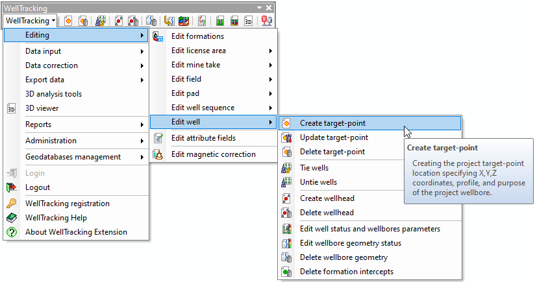Click the yellow arrow import toolbar icon
Viewport: 535px width, 282px height.
pyautogui.click(x=169, y=21)
